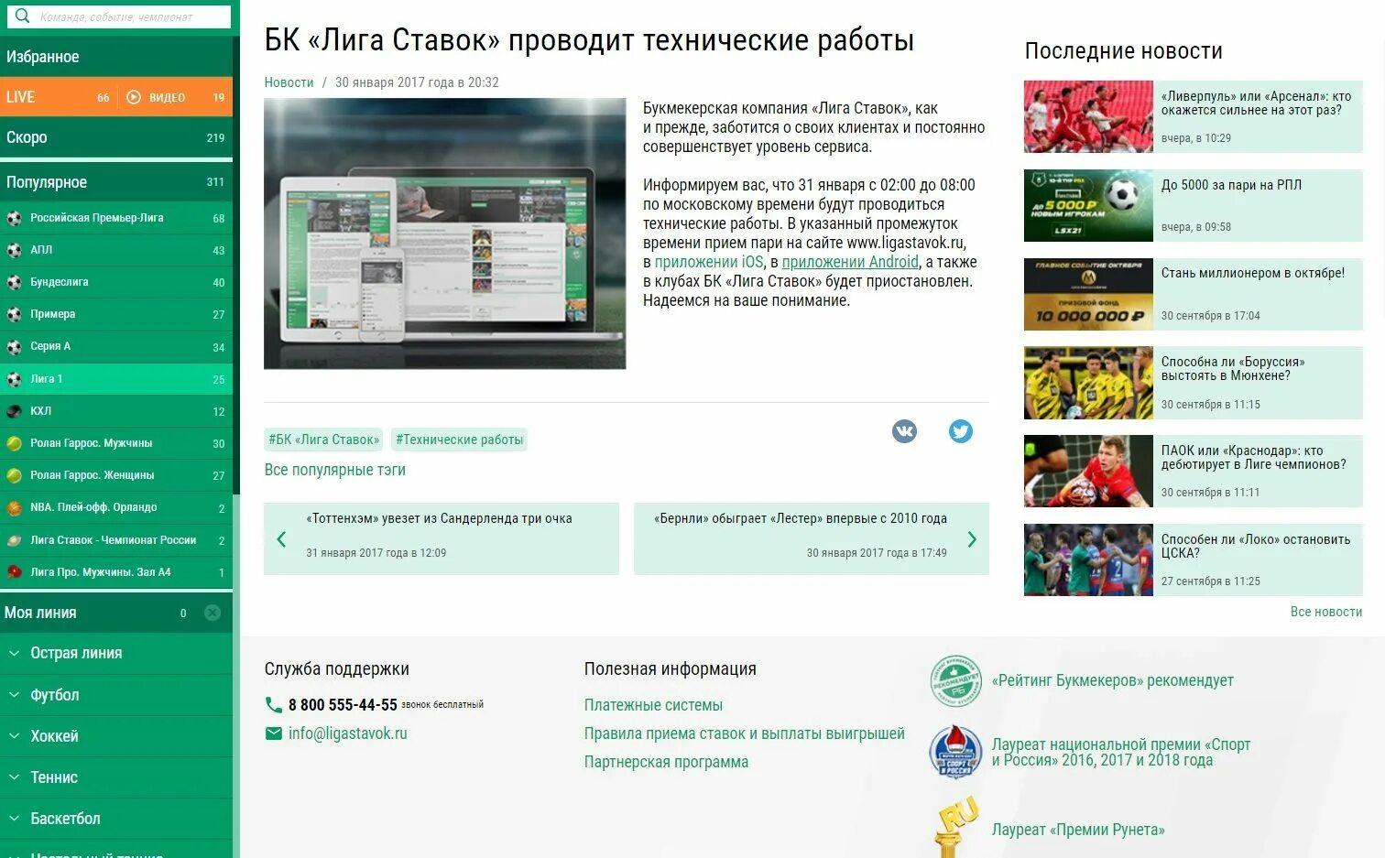Viewport: 1385px width, 858px height.
Task: Click the search magnifier icon
Action: pos(23,16)
